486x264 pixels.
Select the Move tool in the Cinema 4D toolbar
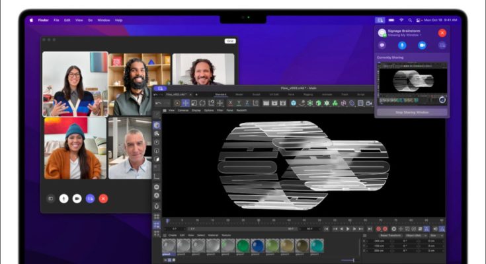[x=186, y=103]
